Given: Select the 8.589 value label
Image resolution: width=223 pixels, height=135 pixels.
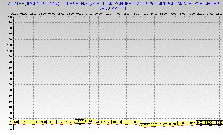Looking at the screenshot, I should pyautogui.click(x=182, y=123).
